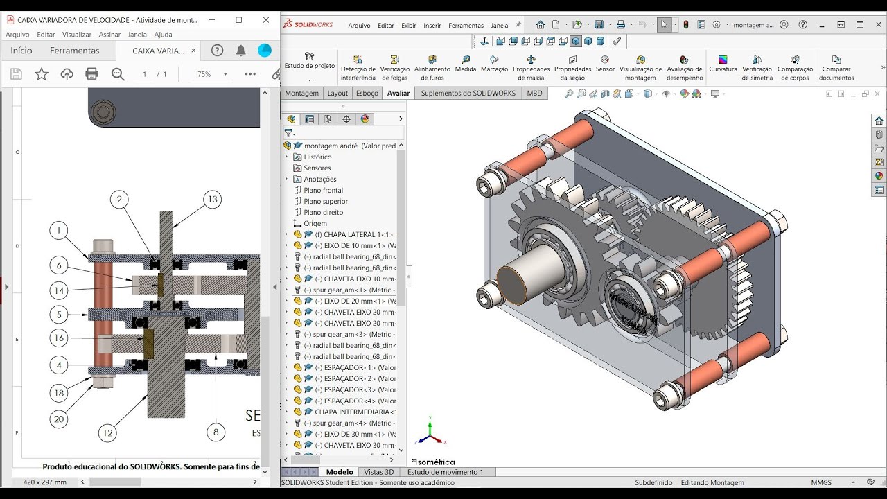
Task: Pin the SolidWorks menu bar
Action: (x=518, y=25)
